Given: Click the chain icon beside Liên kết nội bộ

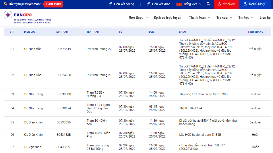Looking at the screenshot, I should 111,4.
